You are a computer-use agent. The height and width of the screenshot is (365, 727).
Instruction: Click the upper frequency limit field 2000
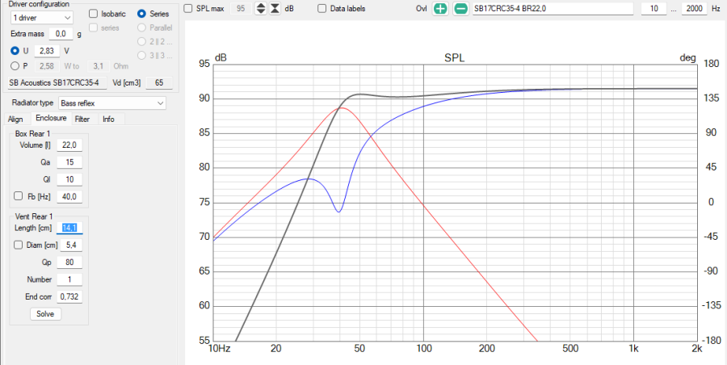tap(695, 8)
